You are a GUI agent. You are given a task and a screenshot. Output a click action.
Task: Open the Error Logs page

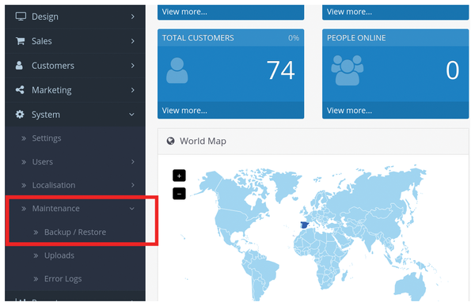point(75,279)
